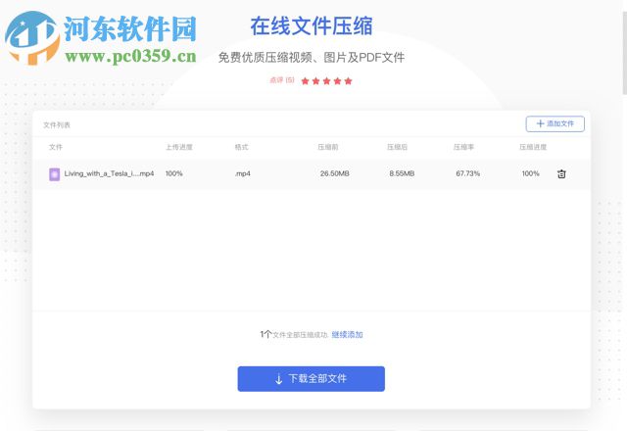Click the 继续添加 link
The height and width of the screenshot is (431, 627).
pos(347,335)
